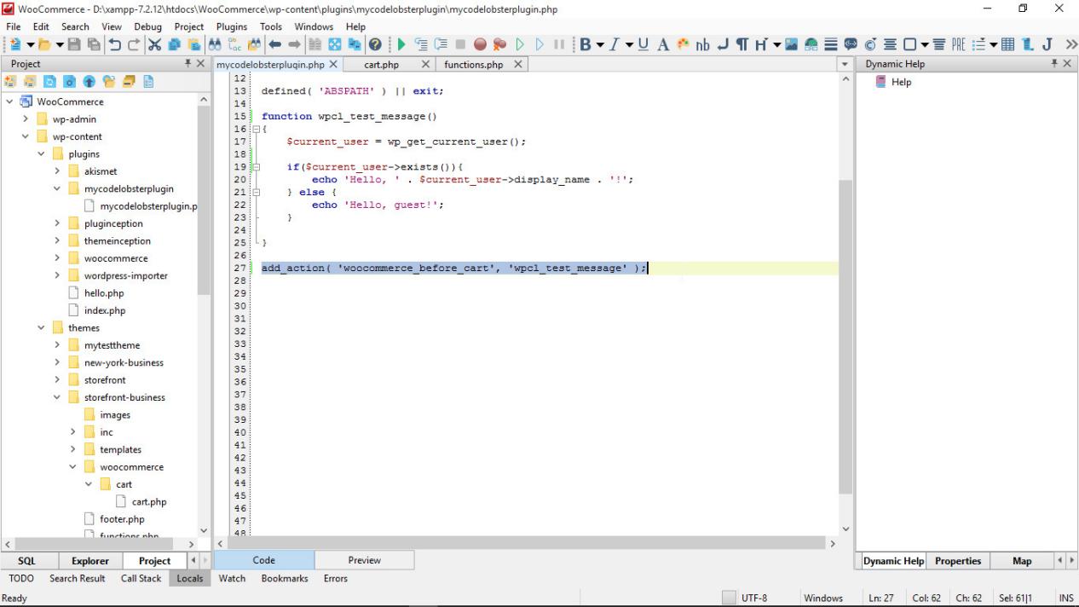
Task: Click the Help link in Dynamic Help
Action: tap(902, 82)
